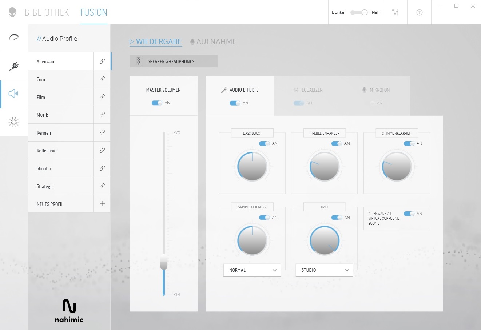Viewport: 481px width, 330px height.
Task: Close the application window
Action: pos(473,6)
